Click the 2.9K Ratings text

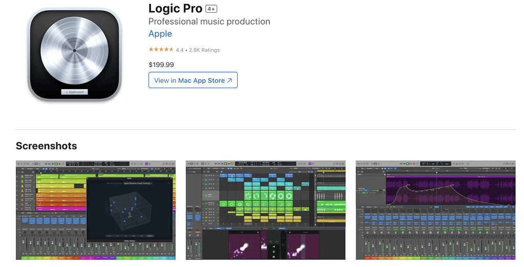(x=204, y=50)
